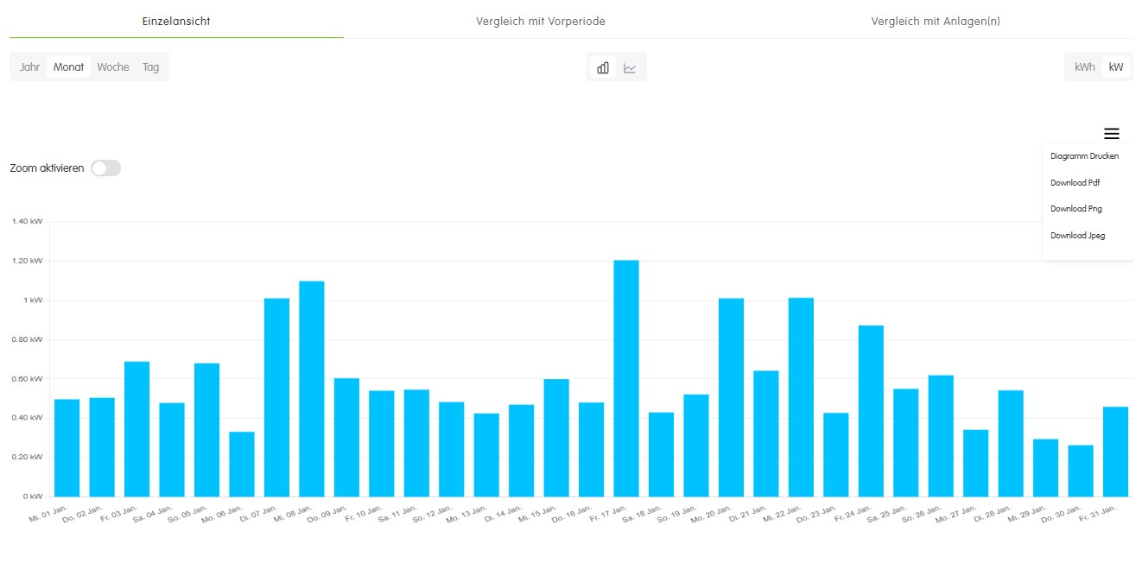Choose Download Png from menu
Screen dimensions: 1142x563
pyautogui.click(x=1075, y=209)
